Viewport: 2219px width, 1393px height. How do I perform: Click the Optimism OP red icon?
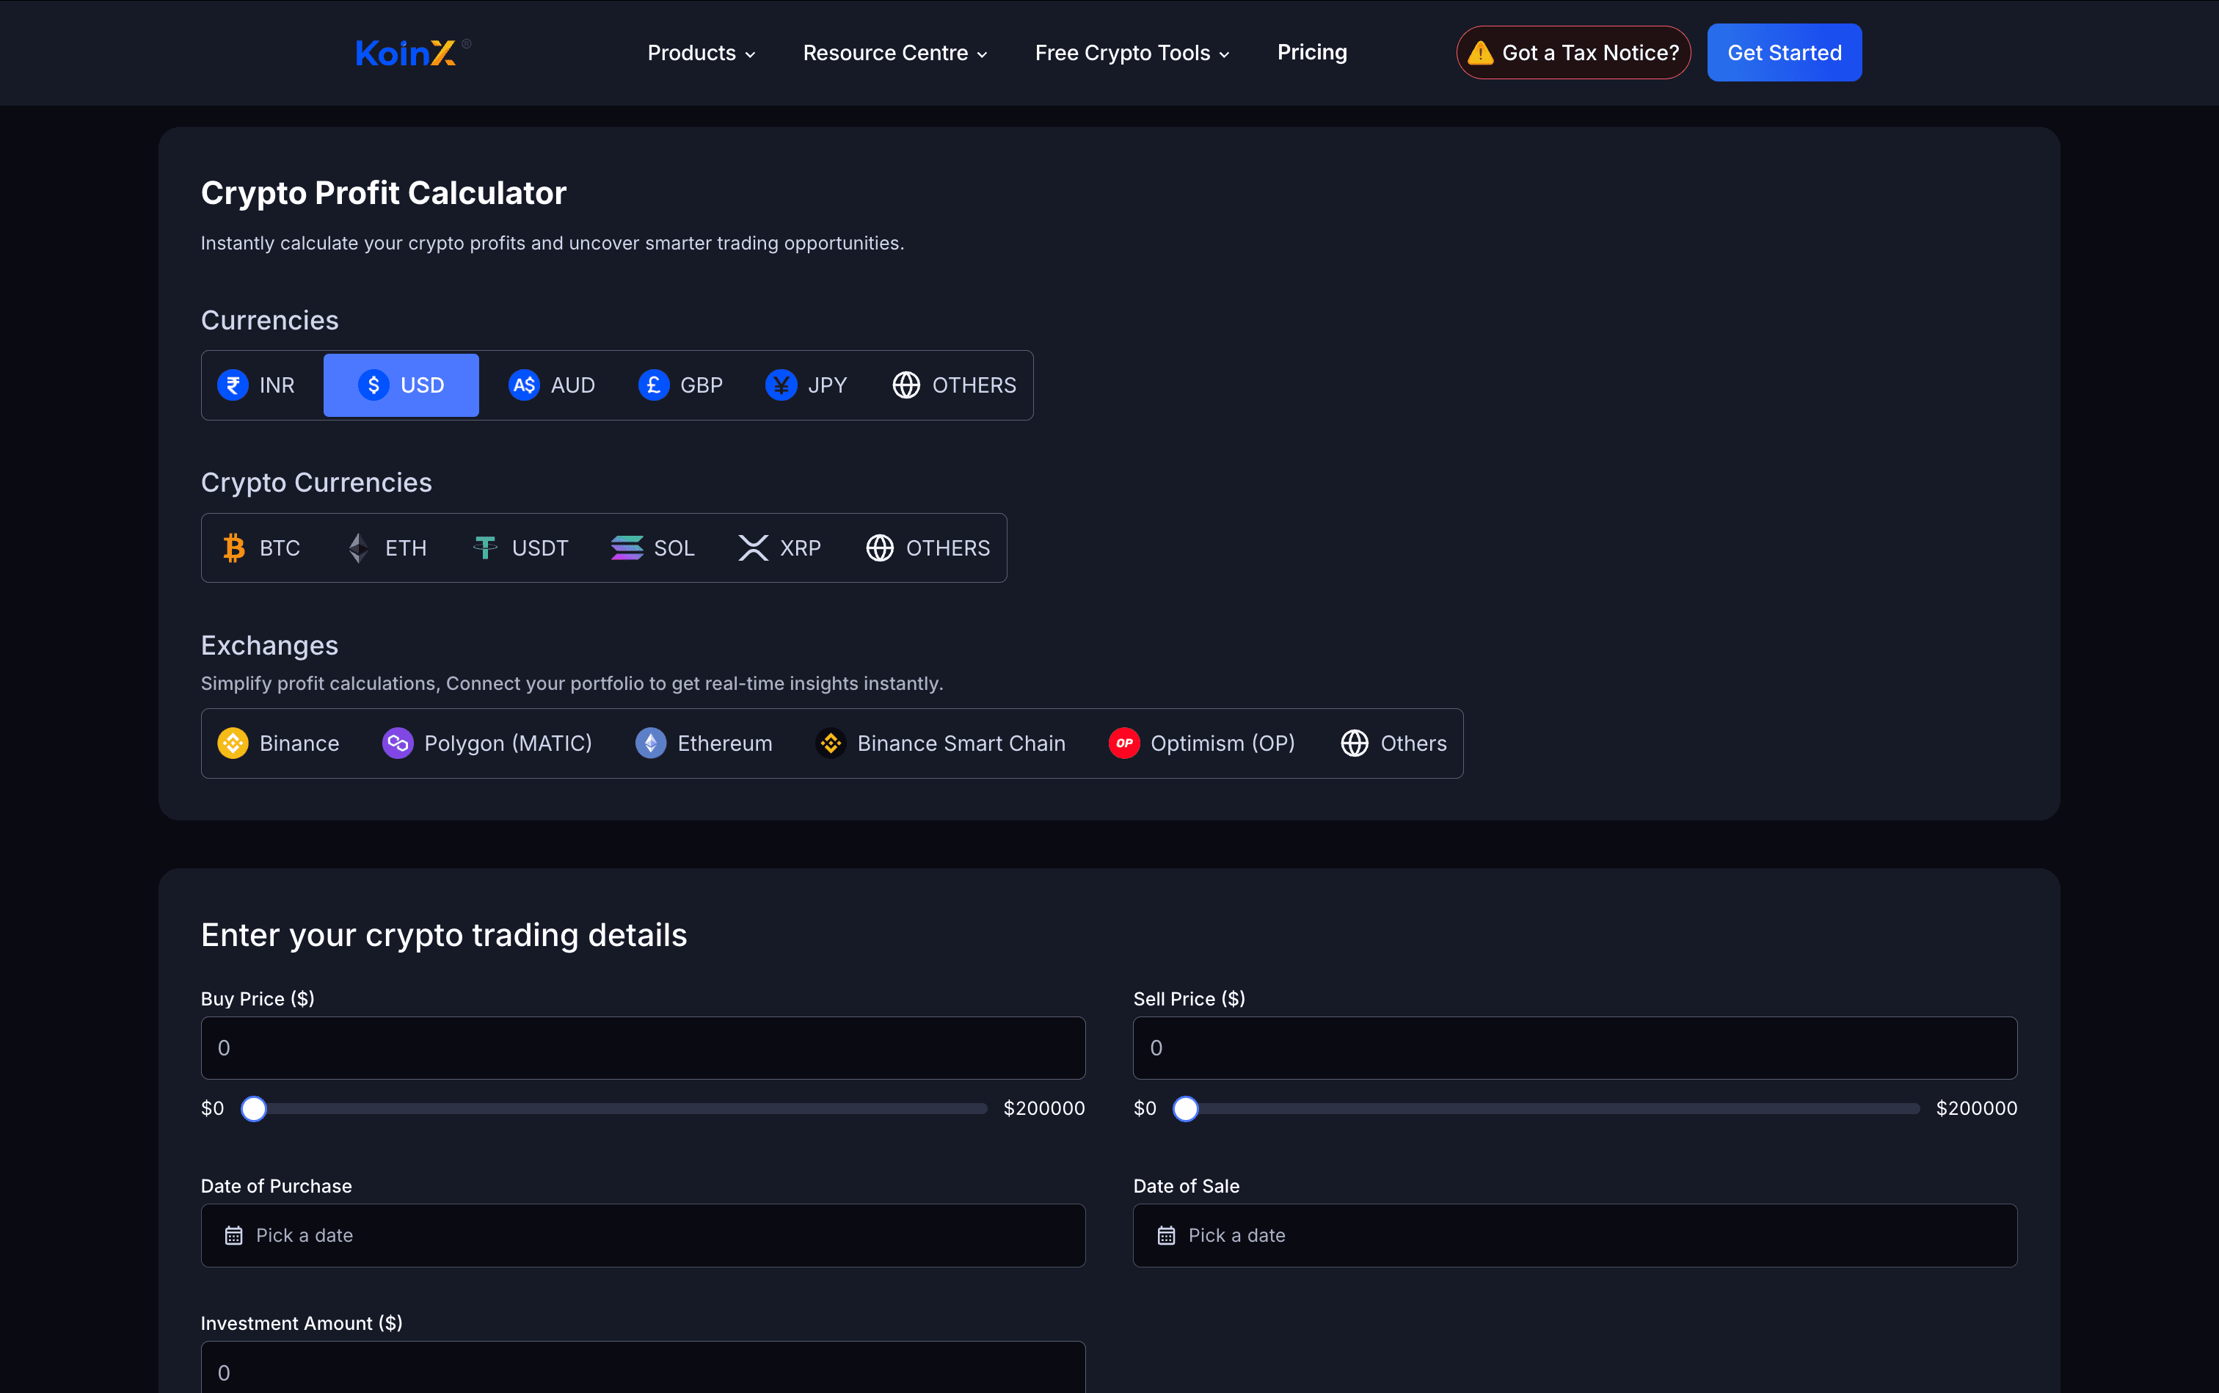pyautogui.click(x=1123, y=743)
